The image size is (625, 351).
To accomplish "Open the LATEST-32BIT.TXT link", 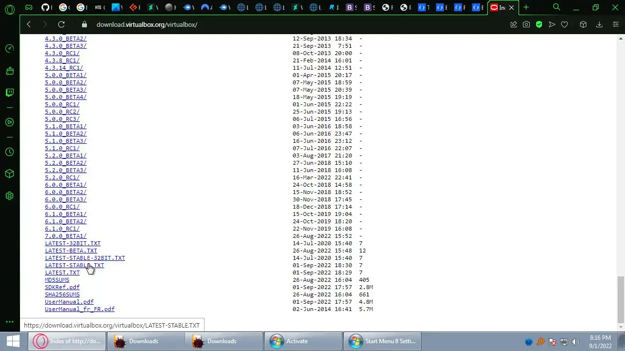I will (x=73, y=243).
